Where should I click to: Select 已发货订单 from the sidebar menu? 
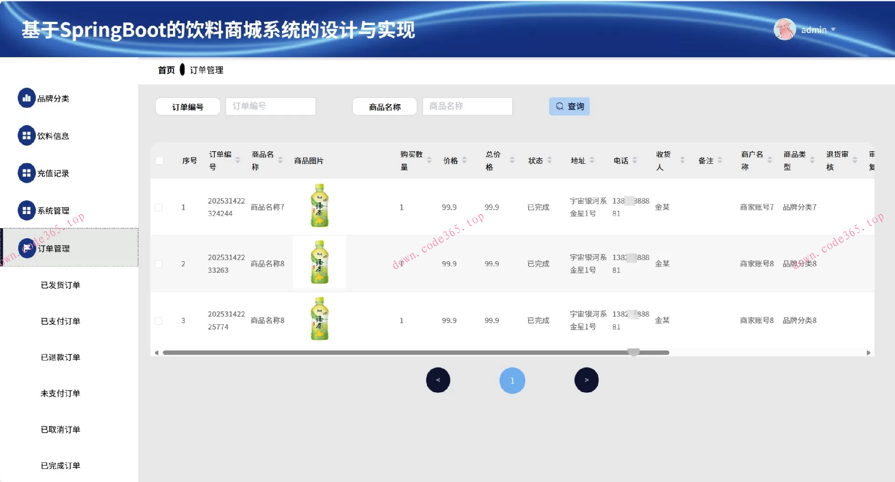click(60, 285)
